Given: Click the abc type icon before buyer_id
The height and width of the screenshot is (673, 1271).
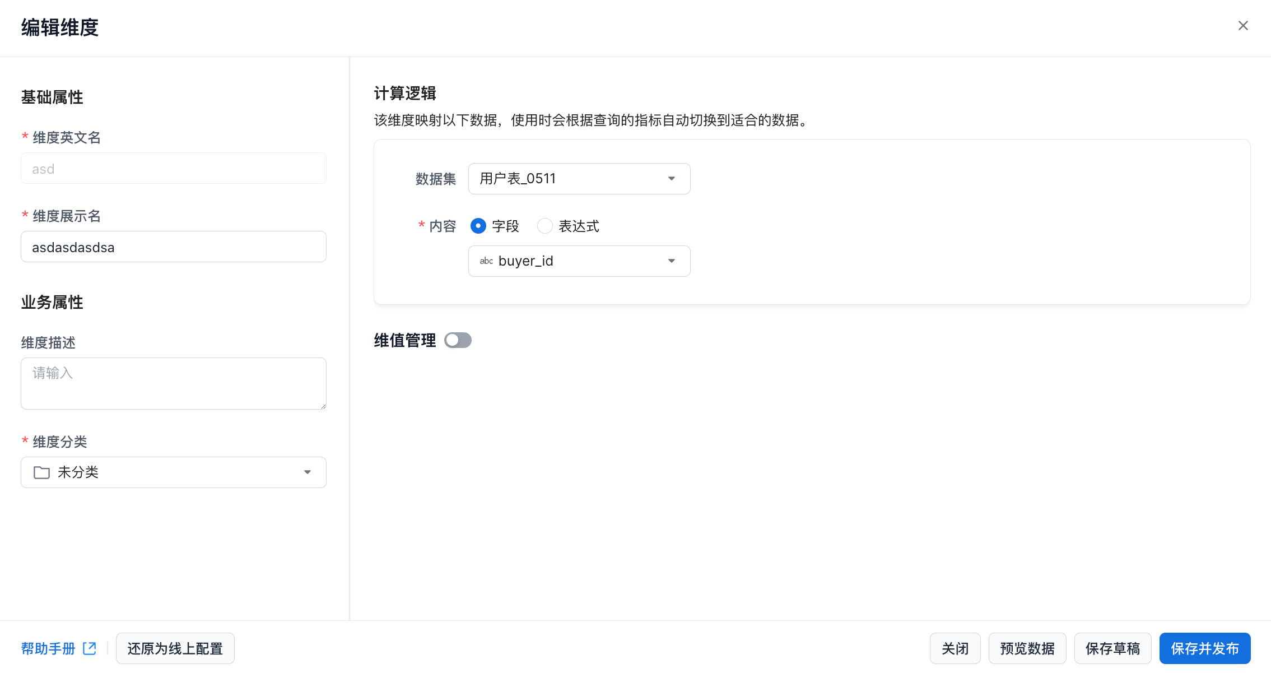Looking at the screenshot, I should coord(486,261).
